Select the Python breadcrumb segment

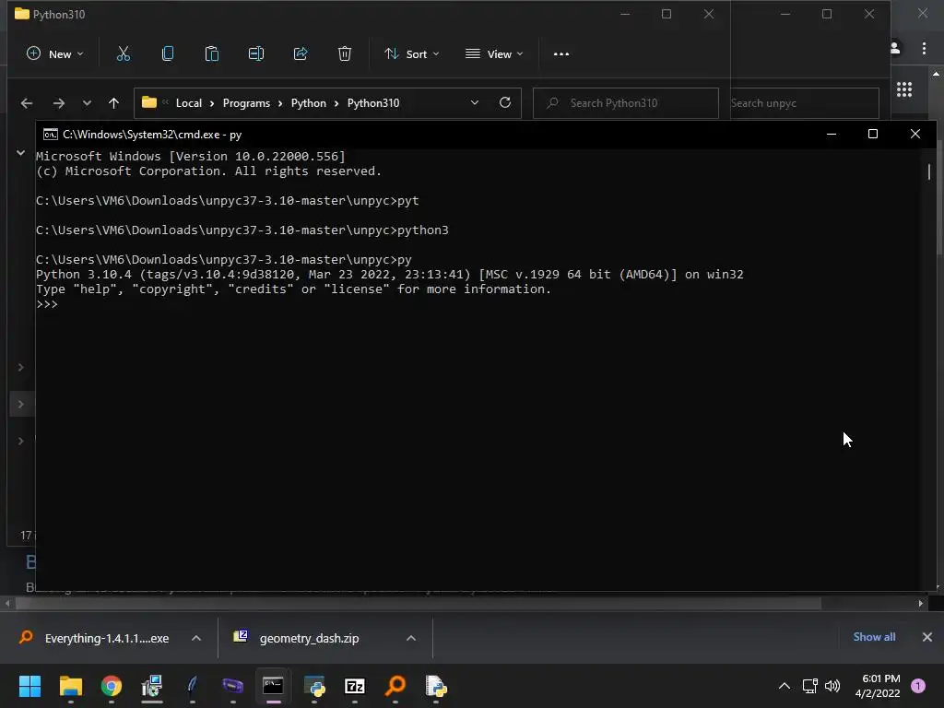308,103
